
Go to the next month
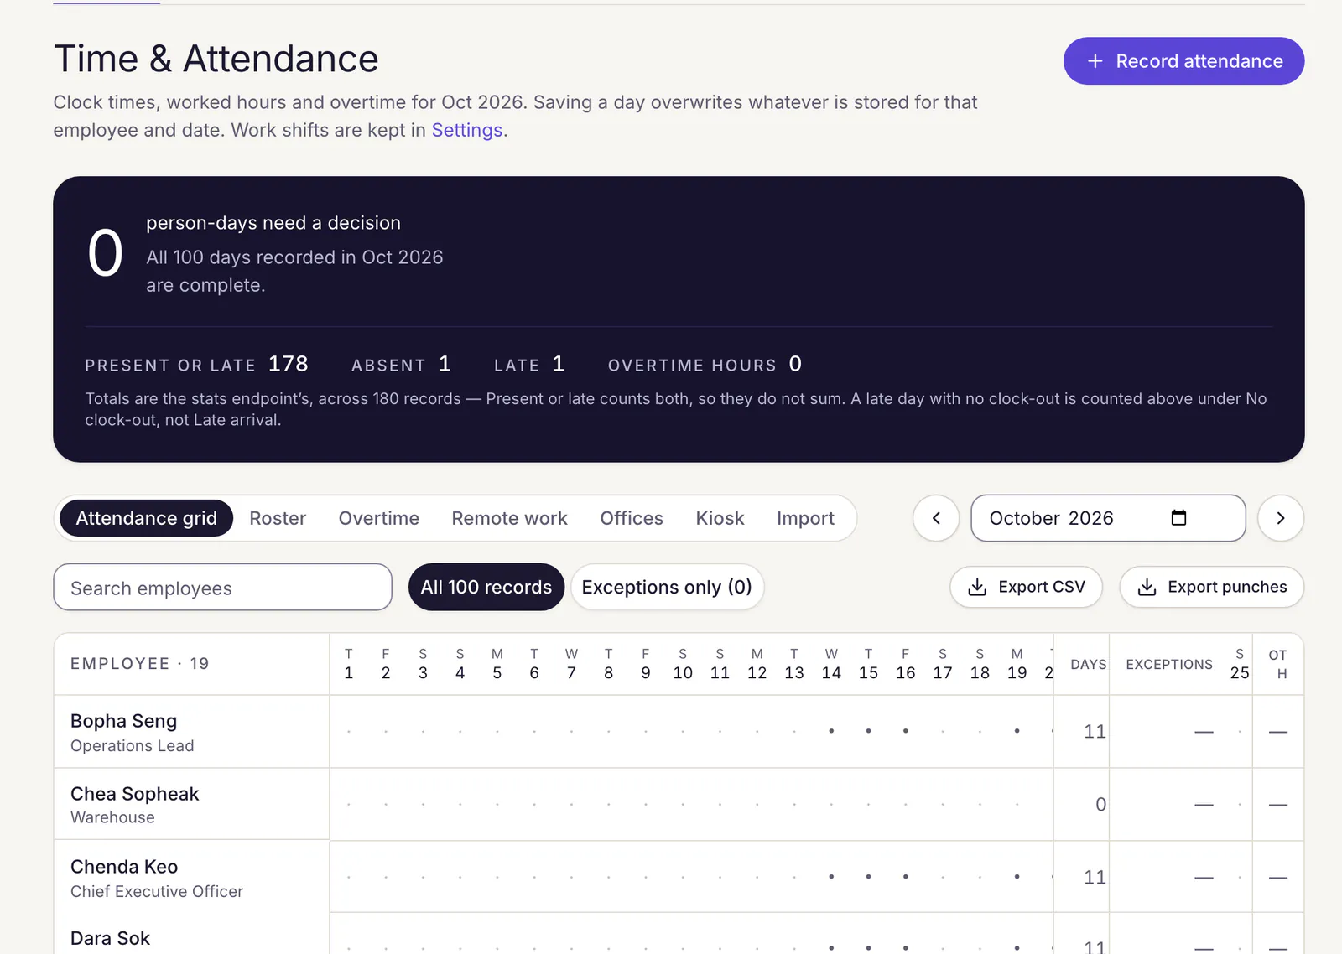click(1281, 518)
